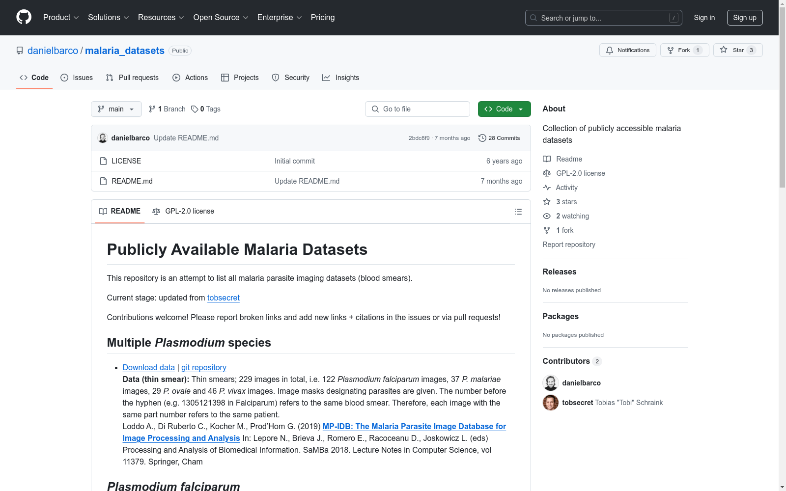Expand the Product menu
This screenshot has height=491, width=786.
point(61,17)
